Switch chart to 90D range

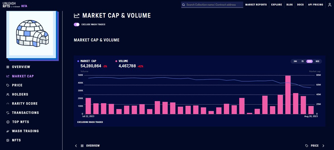click(317, 61)
